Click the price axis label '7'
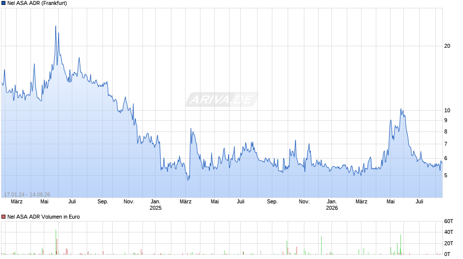This screenshot has height=259, width=463. click(446, 144)
